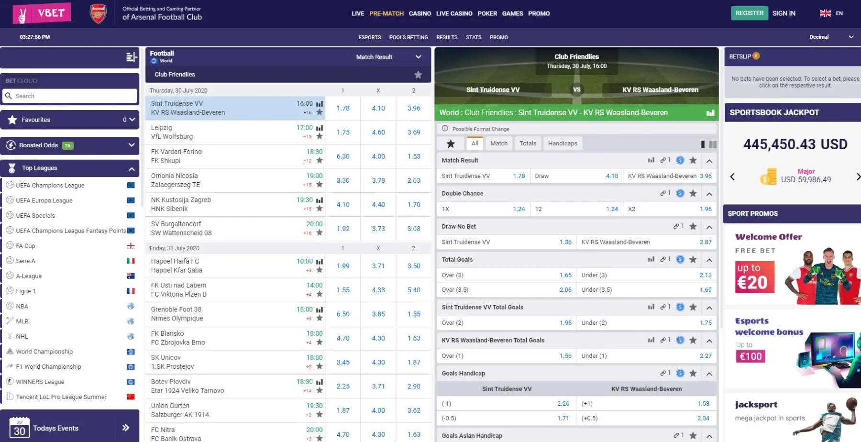
Task: Click the Match Result cashout dollar icon
Action: (680, 160)
